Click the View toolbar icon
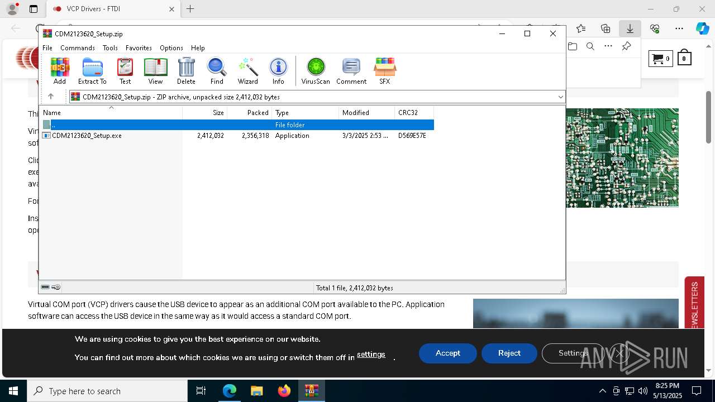 tap(155, 71)
